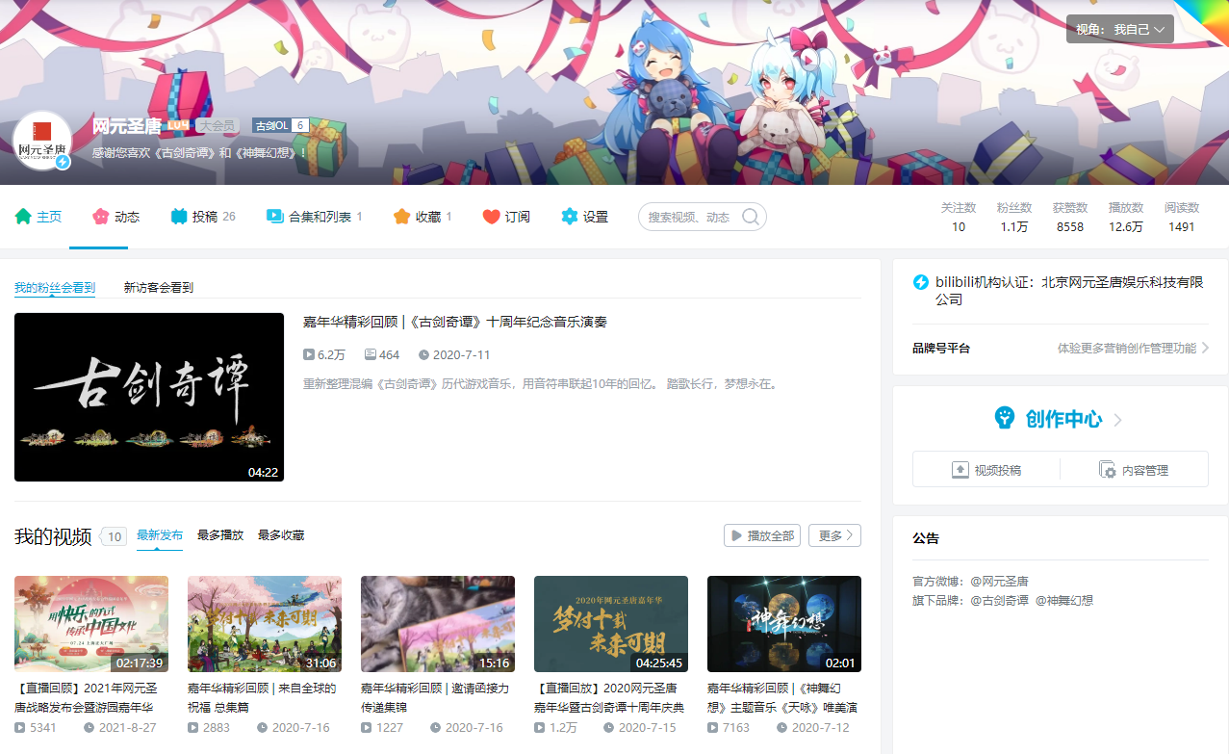Click the clock icon beside 2021-8-27
1229x754 pixels.
(x=90, y=728)
